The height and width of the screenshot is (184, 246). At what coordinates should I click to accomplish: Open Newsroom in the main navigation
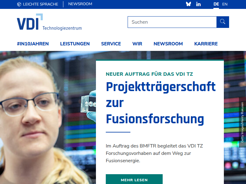168,44
